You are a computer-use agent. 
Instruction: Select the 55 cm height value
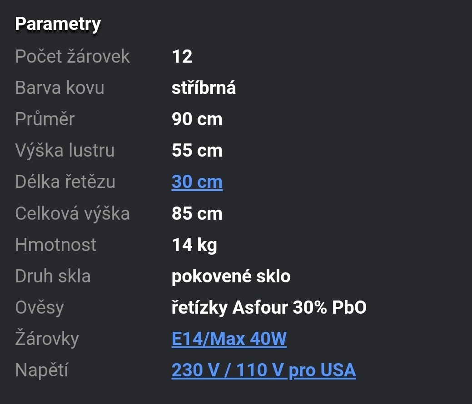coord(197,151)
